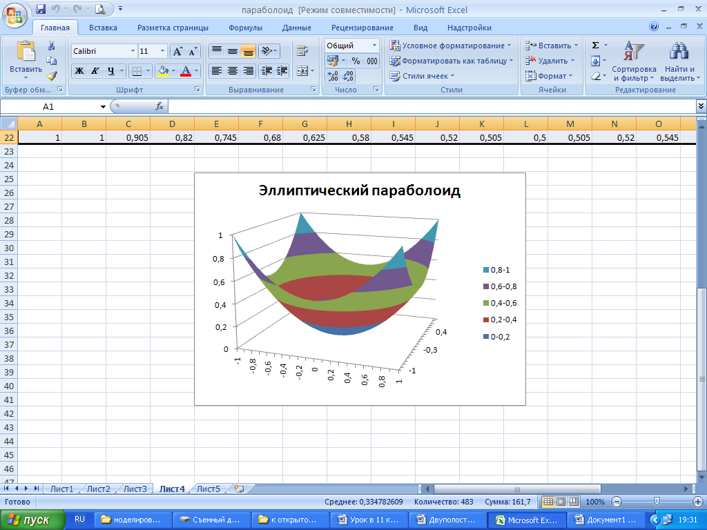Open the font size 11 dropdown
707x530 pixels.
tap(163, 51)
